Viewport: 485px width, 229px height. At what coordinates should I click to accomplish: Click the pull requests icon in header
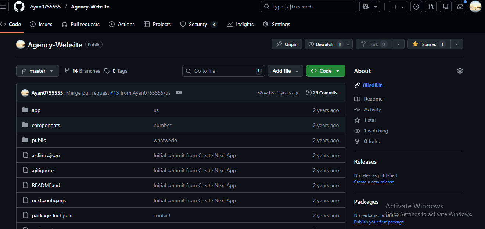(431, 6)
